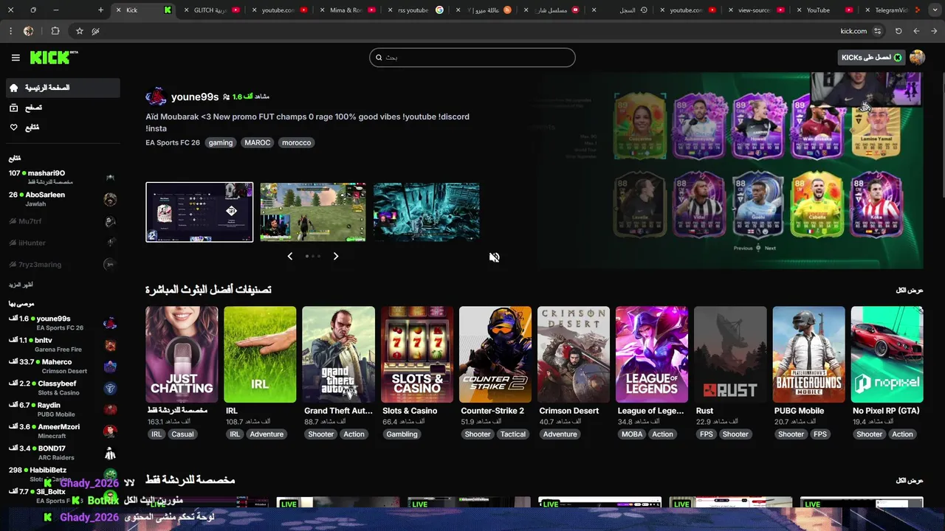945x531 pixels.
Task: Click the morocco tag
Action: pos(296,142)
